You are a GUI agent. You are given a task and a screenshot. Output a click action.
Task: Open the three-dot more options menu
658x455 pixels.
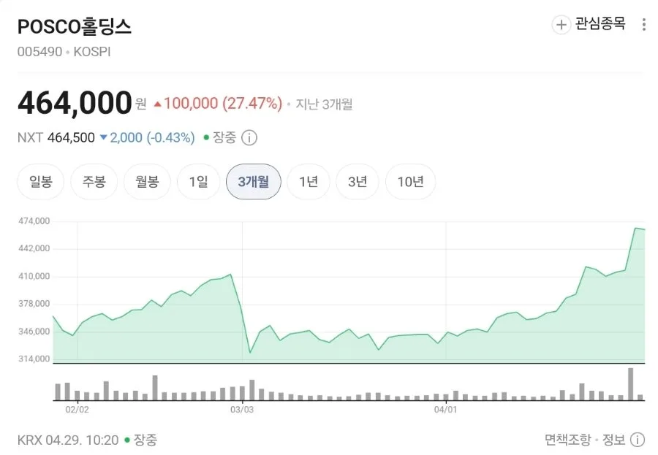click(x=643, y=24)
